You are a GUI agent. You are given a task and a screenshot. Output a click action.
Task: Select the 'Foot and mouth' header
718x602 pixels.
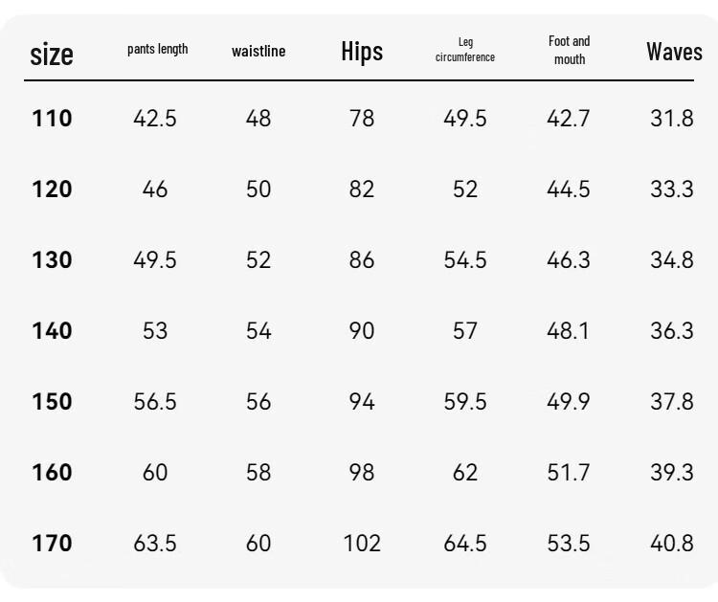click(570, 50)
